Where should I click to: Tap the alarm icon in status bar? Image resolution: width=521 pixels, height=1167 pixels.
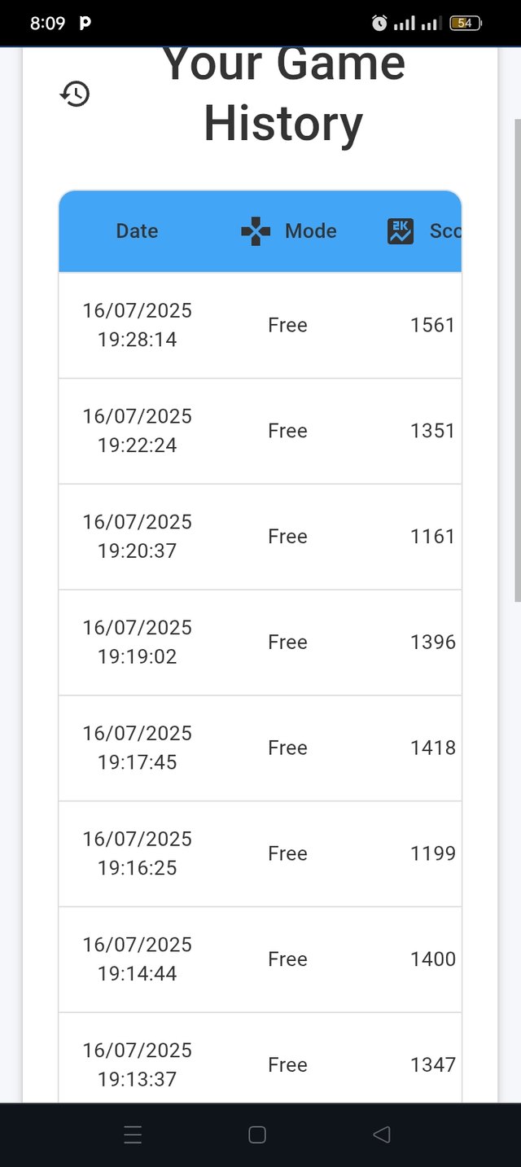379,23
